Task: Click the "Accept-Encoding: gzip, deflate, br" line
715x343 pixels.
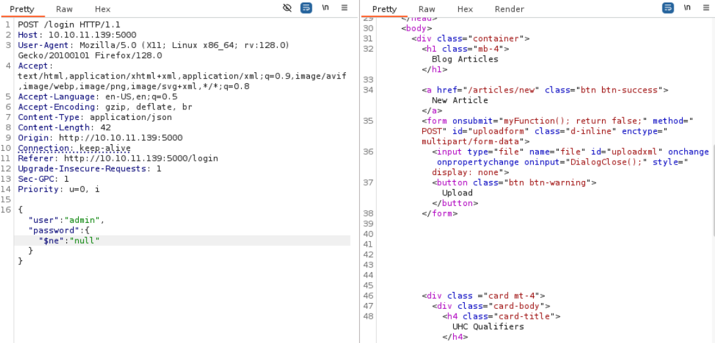Action: pyautogui.click(x=105, y=107)
